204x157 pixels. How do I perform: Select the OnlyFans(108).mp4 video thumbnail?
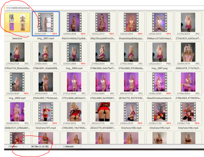[x=131, y=112]
